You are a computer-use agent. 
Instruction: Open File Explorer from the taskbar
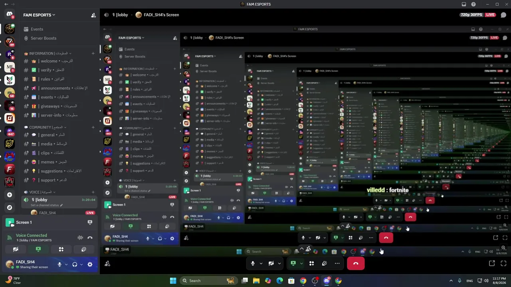(x=256, y=281)
